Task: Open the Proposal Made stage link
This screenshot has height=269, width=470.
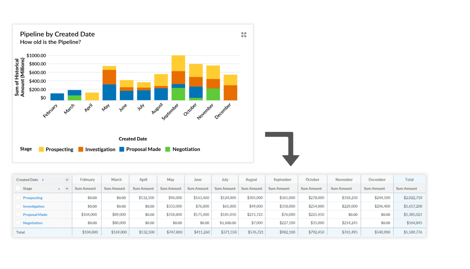Action: (35, 215)
